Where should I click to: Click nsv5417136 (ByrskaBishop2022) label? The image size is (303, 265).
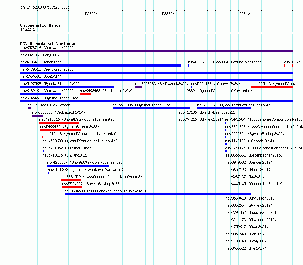[x=206, y=112]
